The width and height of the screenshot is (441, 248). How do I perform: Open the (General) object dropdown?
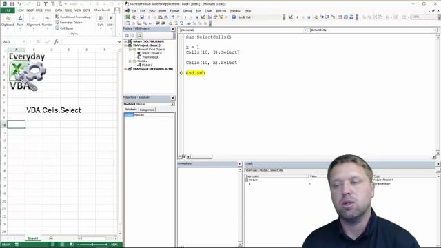[x=305, y=30]
